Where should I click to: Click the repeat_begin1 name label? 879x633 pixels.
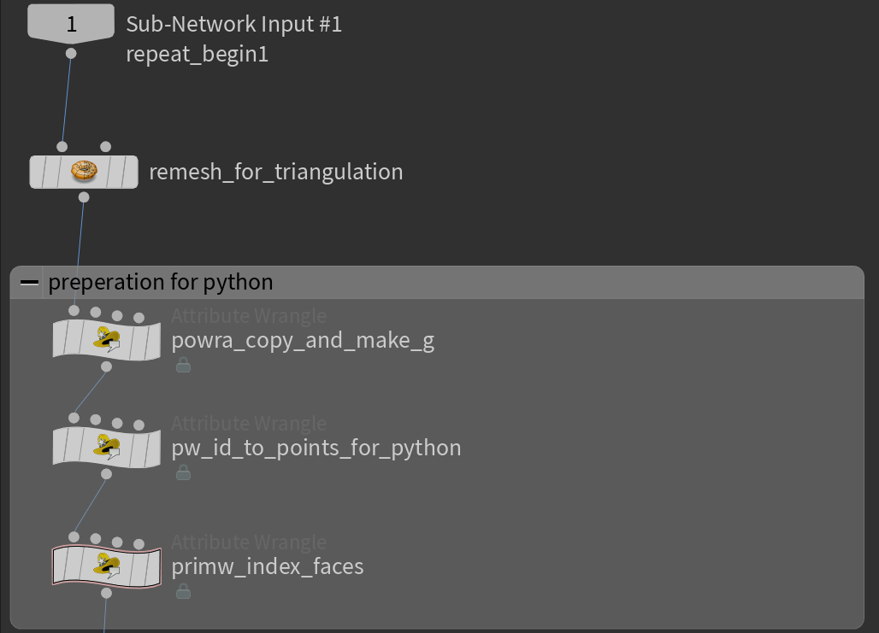pos(197,53)
